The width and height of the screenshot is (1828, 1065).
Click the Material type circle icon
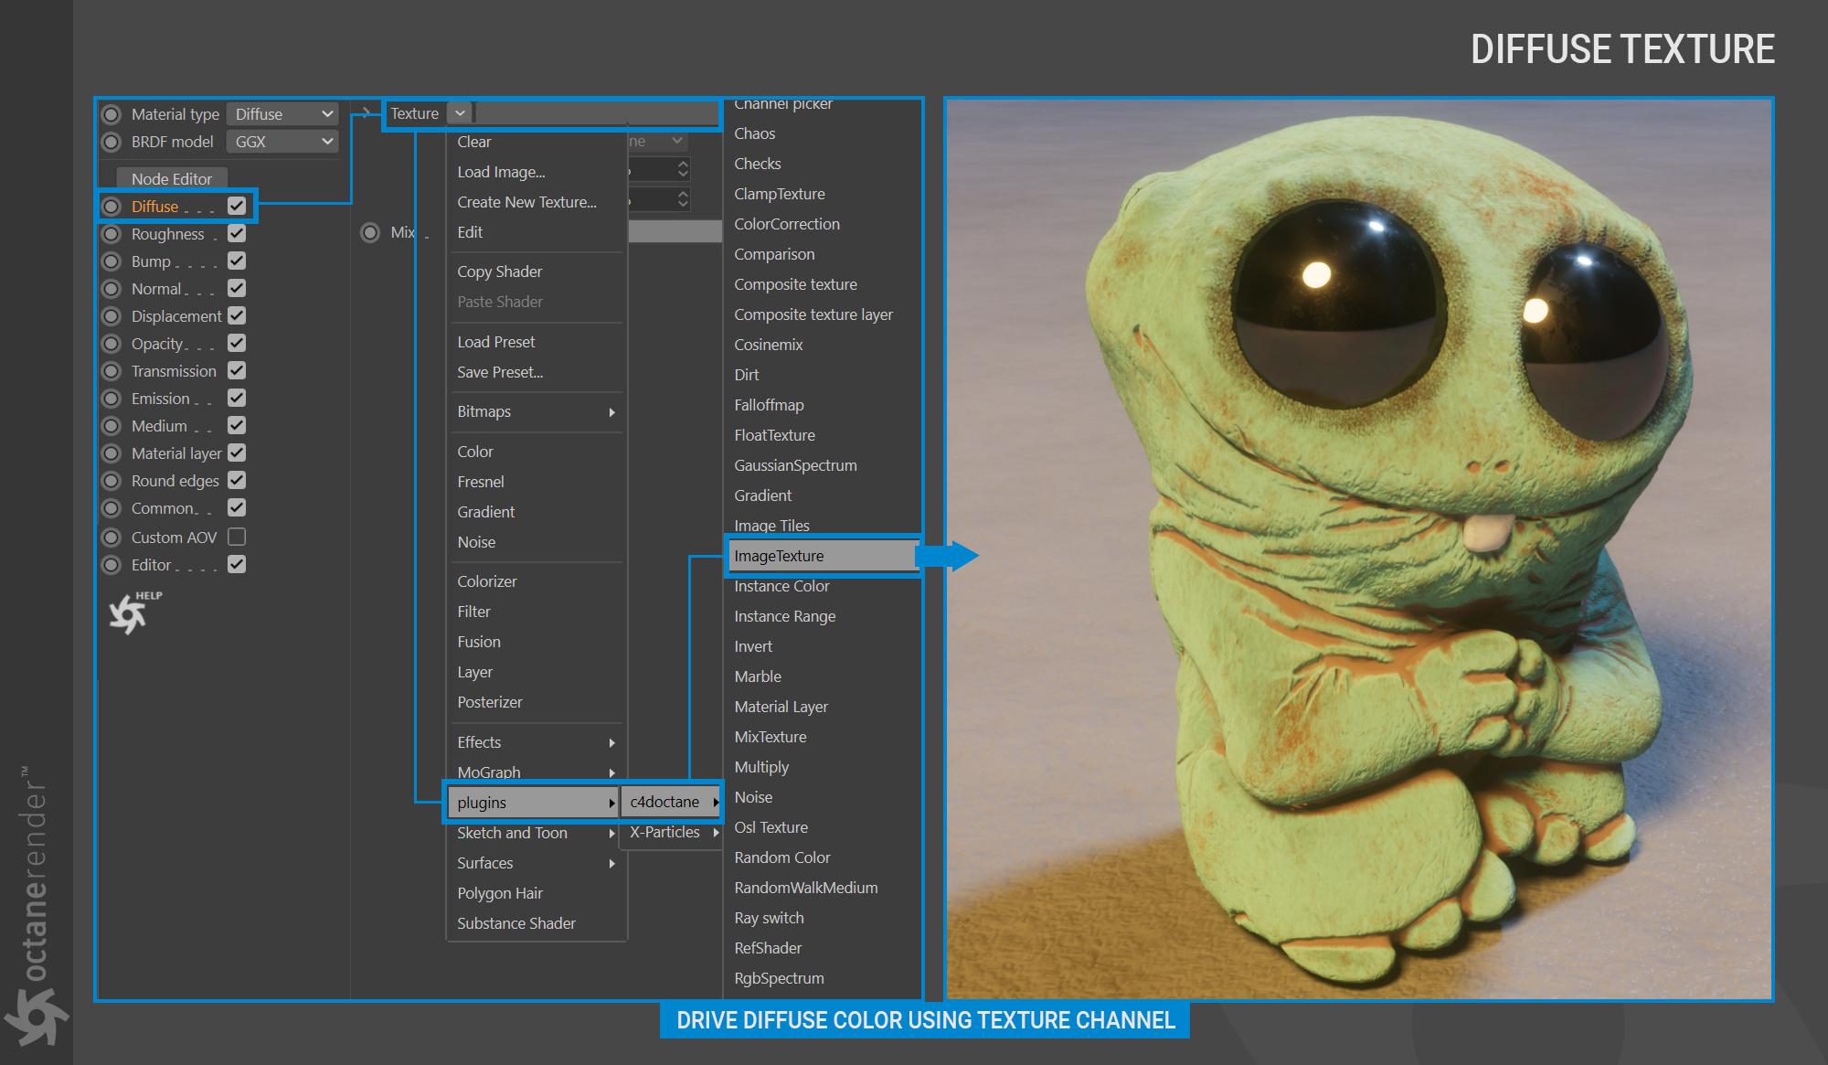(112, 114)
